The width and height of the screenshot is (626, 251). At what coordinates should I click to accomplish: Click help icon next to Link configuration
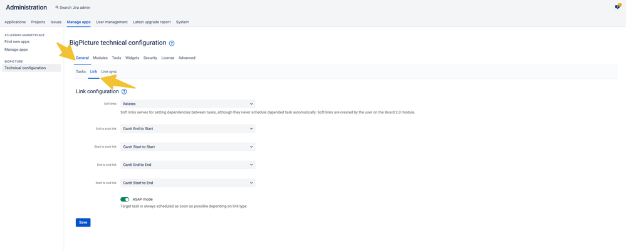(124, 92)
